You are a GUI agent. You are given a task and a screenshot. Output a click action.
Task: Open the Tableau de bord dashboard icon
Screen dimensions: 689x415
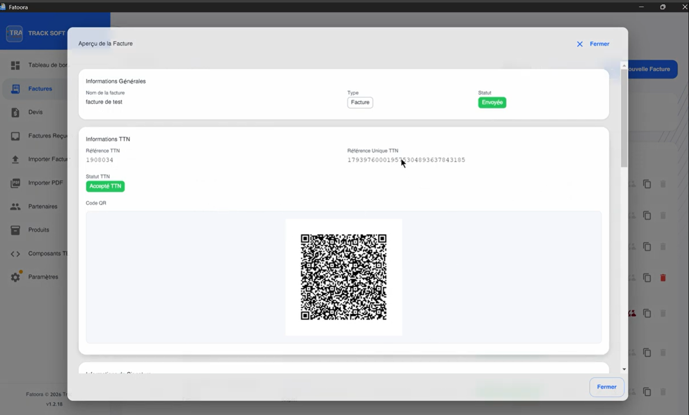pyautogui.click(x=15, y=65)
